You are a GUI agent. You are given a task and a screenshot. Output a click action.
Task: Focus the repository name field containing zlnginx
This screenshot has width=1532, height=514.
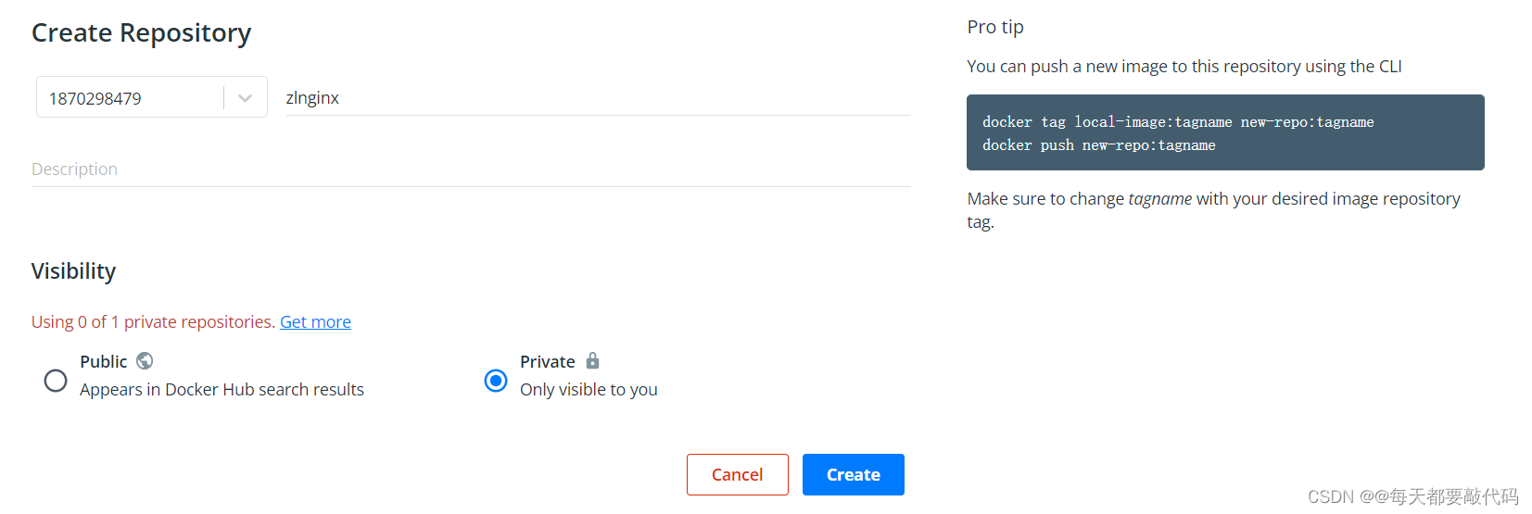click(x=598, y=97)
